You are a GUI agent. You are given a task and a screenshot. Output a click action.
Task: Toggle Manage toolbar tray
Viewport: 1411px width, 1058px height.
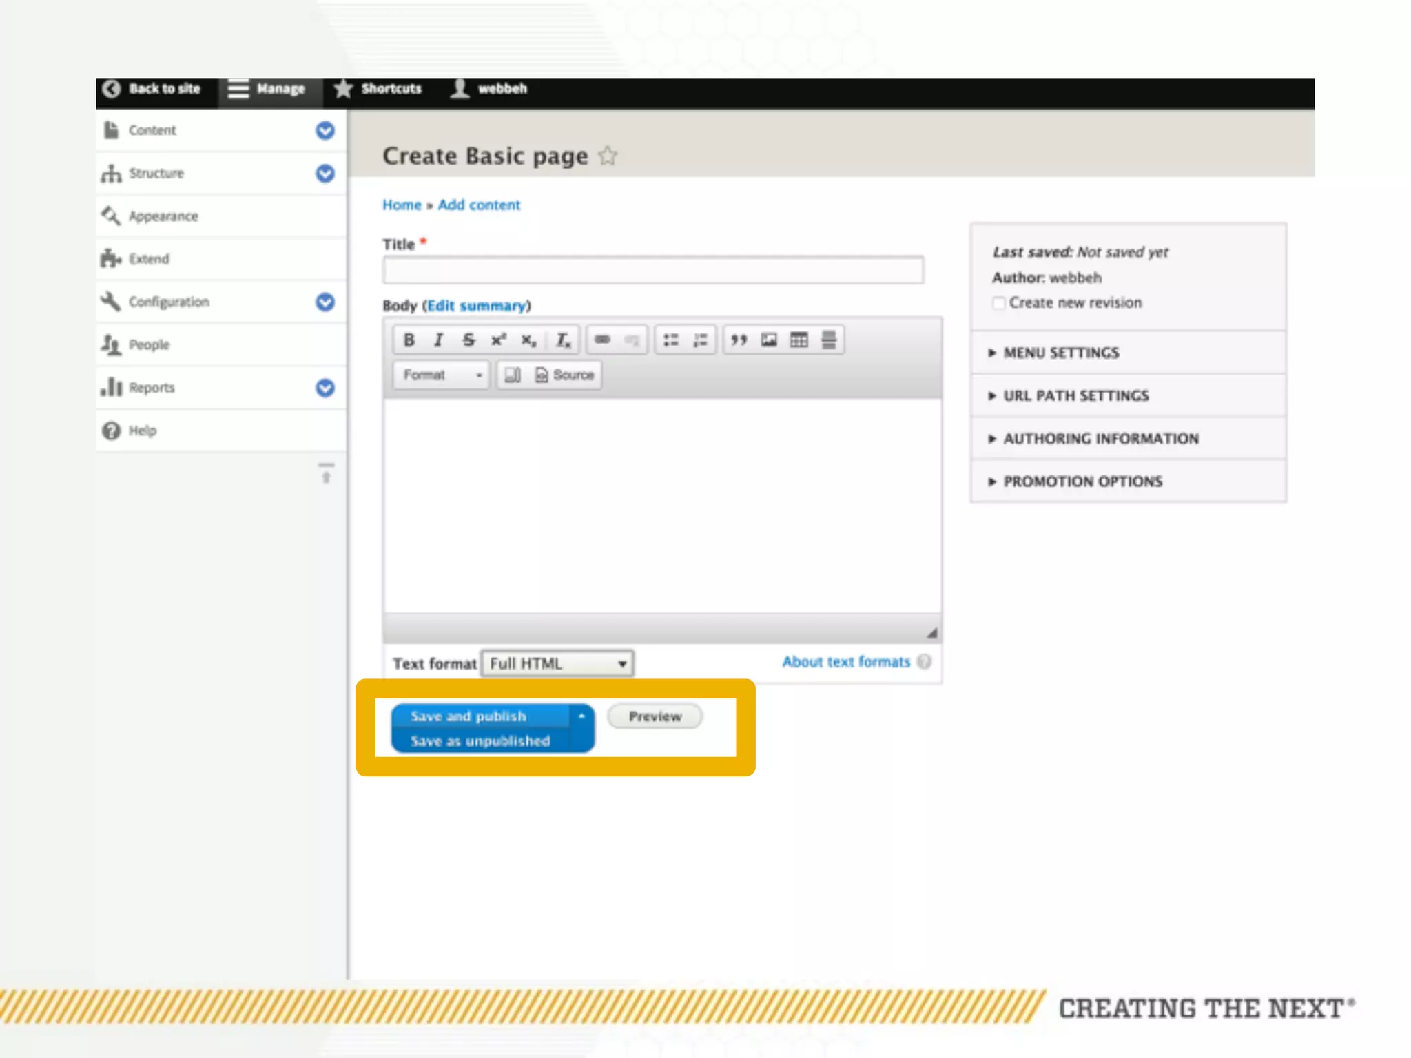(267, 90)
